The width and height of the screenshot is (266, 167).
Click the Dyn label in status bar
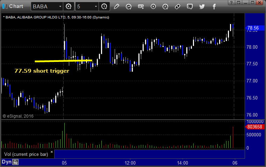[6, 162]
